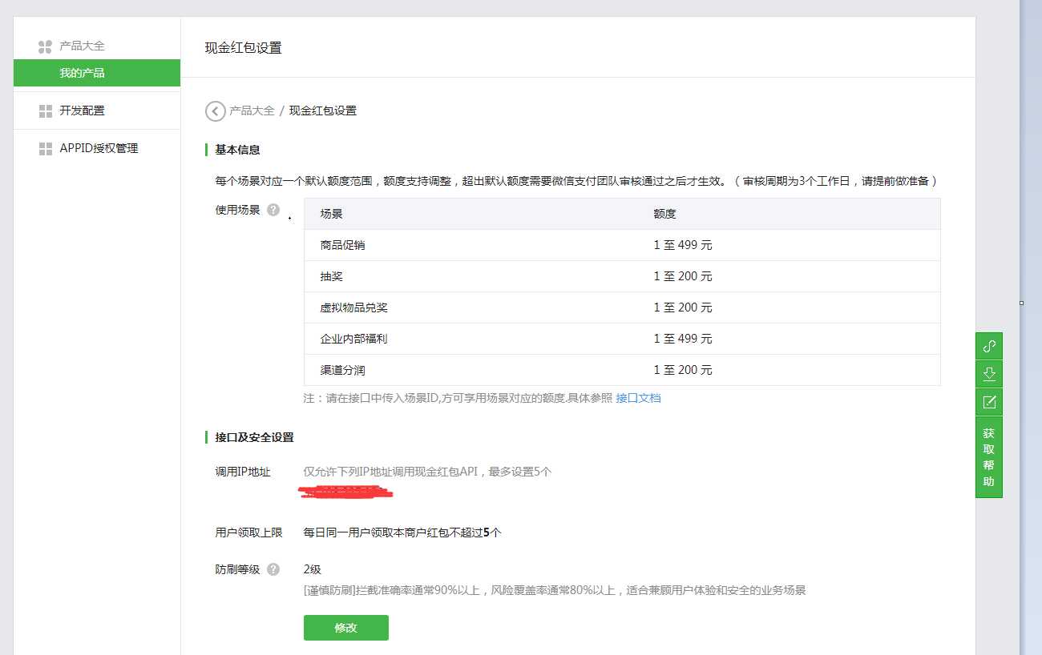This screenshot has width=1042, height=655.
Task: Click the 企业内部福利 quota 1 至 499 元
Action: click(683, 339)
